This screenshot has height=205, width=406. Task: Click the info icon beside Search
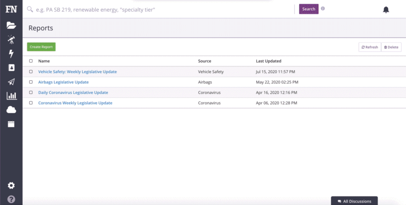pos(322,8)
